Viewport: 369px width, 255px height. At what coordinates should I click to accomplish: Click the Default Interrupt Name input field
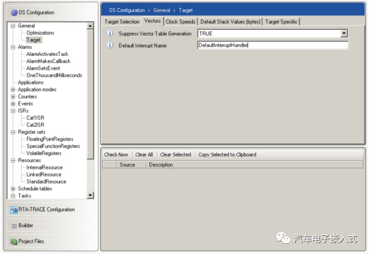point(272,45)
